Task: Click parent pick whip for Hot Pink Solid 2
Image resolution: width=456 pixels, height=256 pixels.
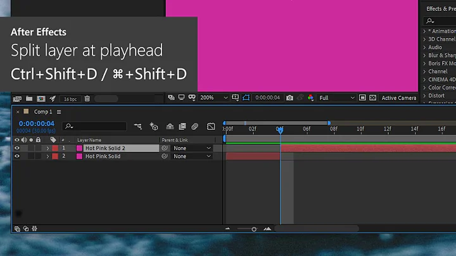Action: 165,148
